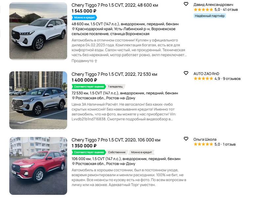263x199 pixels.
Task: Open seller profile AUTO ZAO RnD
Action: click(206, 74)
